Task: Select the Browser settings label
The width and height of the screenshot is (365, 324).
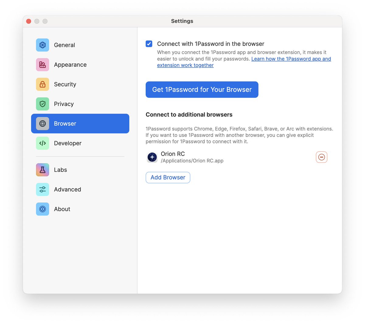Action: [x=65, y=124]
